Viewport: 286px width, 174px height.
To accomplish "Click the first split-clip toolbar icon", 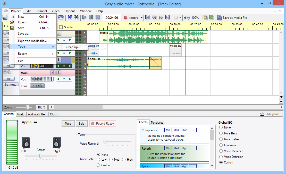I will [70, 17].
